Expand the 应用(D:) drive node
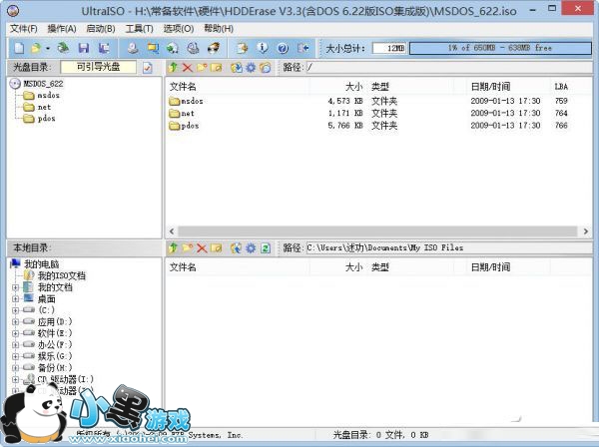The height and width of the screenshot is (447, 599). tap(15, 322)
